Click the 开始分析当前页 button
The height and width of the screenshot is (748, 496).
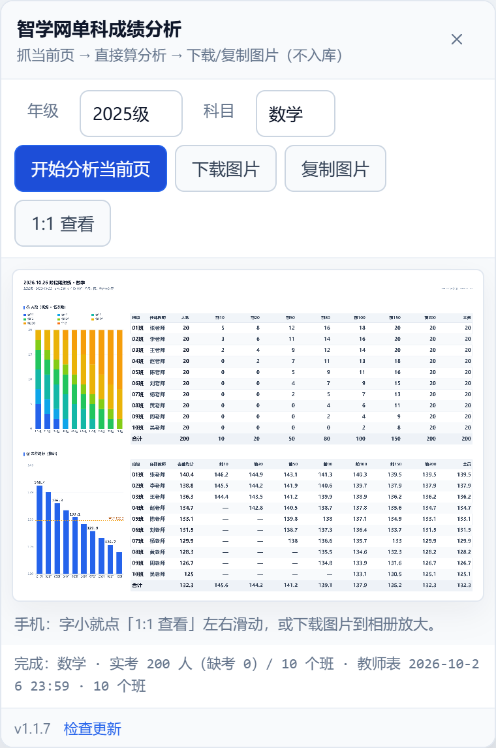point(91,168)
